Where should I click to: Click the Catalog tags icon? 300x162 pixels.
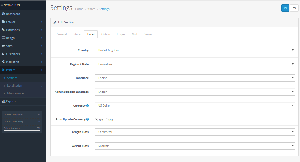pyautogui.click(x=3, y=22)
